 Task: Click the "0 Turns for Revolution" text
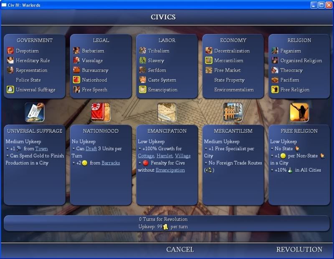[163, 219]
